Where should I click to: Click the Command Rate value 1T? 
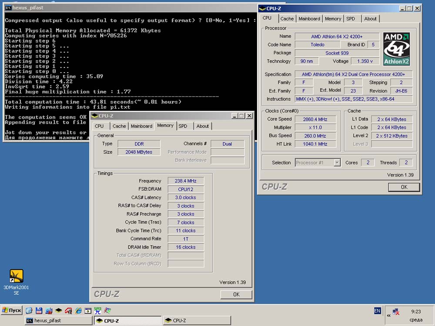[x=186, y=239]
